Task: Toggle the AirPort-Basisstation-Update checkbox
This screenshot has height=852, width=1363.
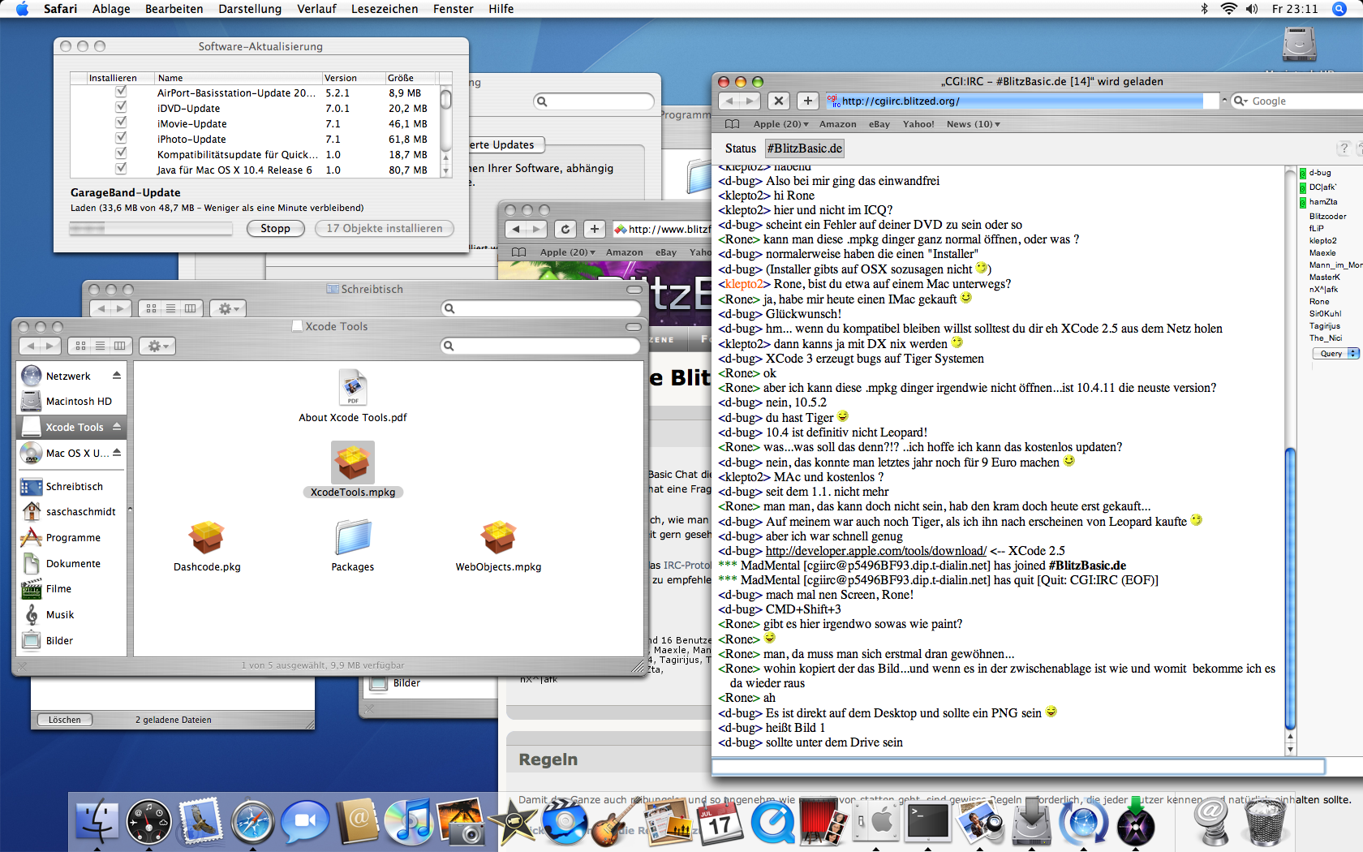Action: pyautogui.click(x=121, y=93)
